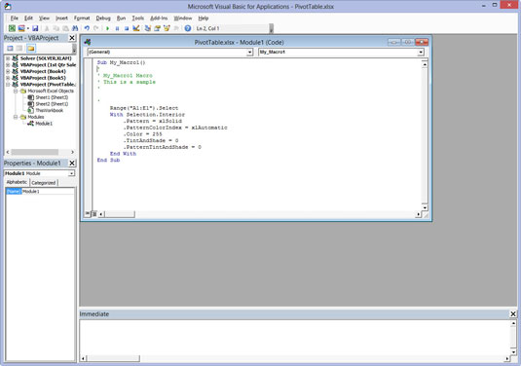This screenshot has height=366, width=521.
Task: Run the macro with the green play icon
Action: (107, 28)
